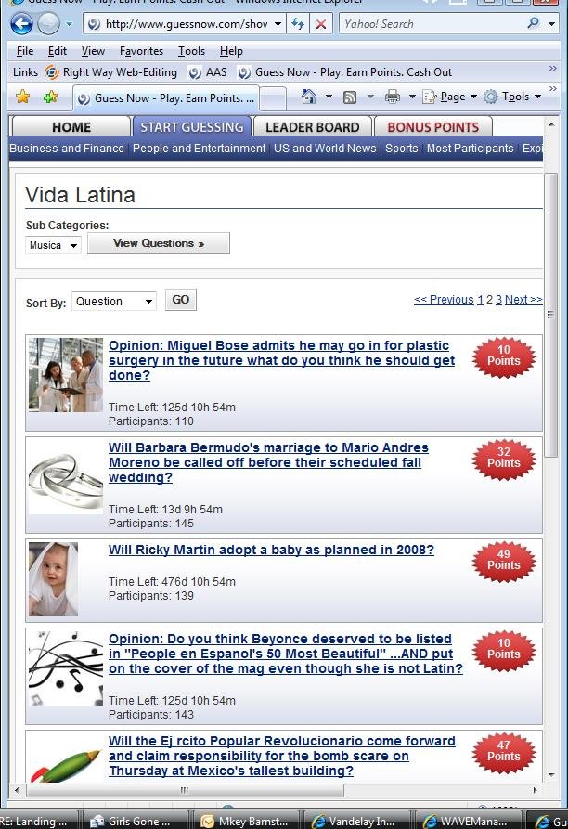Viewport: 568px width, 829px height.
Task: Click the red Stop loading icon
Action: [320, 24]
